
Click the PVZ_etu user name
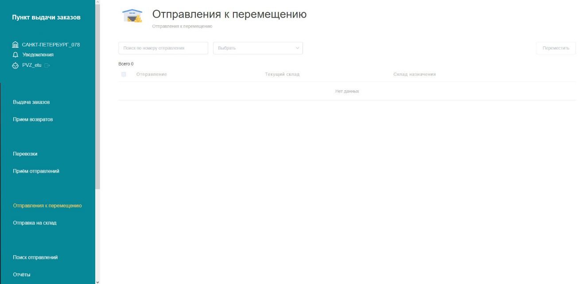31,65
